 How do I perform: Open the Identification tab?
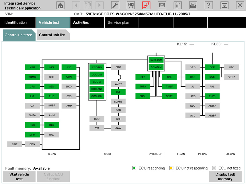pos(18,22)
